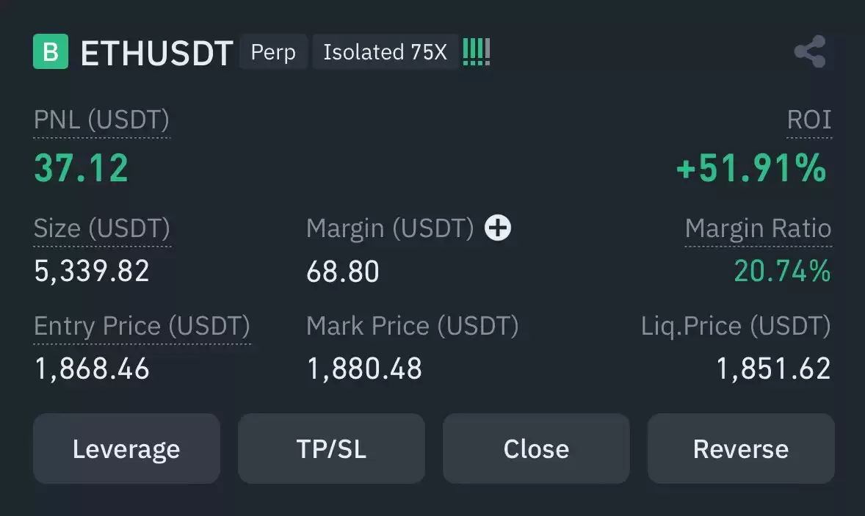Tap the Perp contract tag

273,52
